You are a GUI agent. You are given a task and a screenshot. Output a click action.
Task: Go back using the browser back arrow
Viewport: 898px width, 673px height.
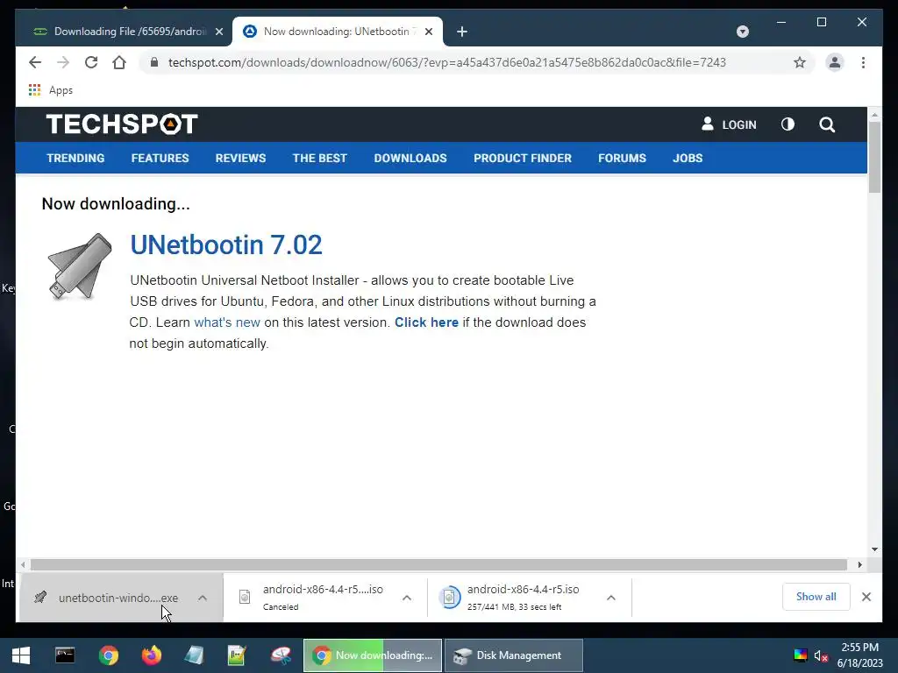pos(35,62)
